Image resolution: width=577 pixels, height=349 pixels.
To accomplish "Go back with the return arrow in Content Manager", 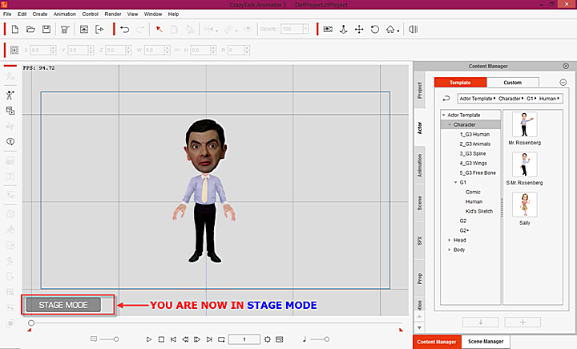I will [x=446, y=99].
